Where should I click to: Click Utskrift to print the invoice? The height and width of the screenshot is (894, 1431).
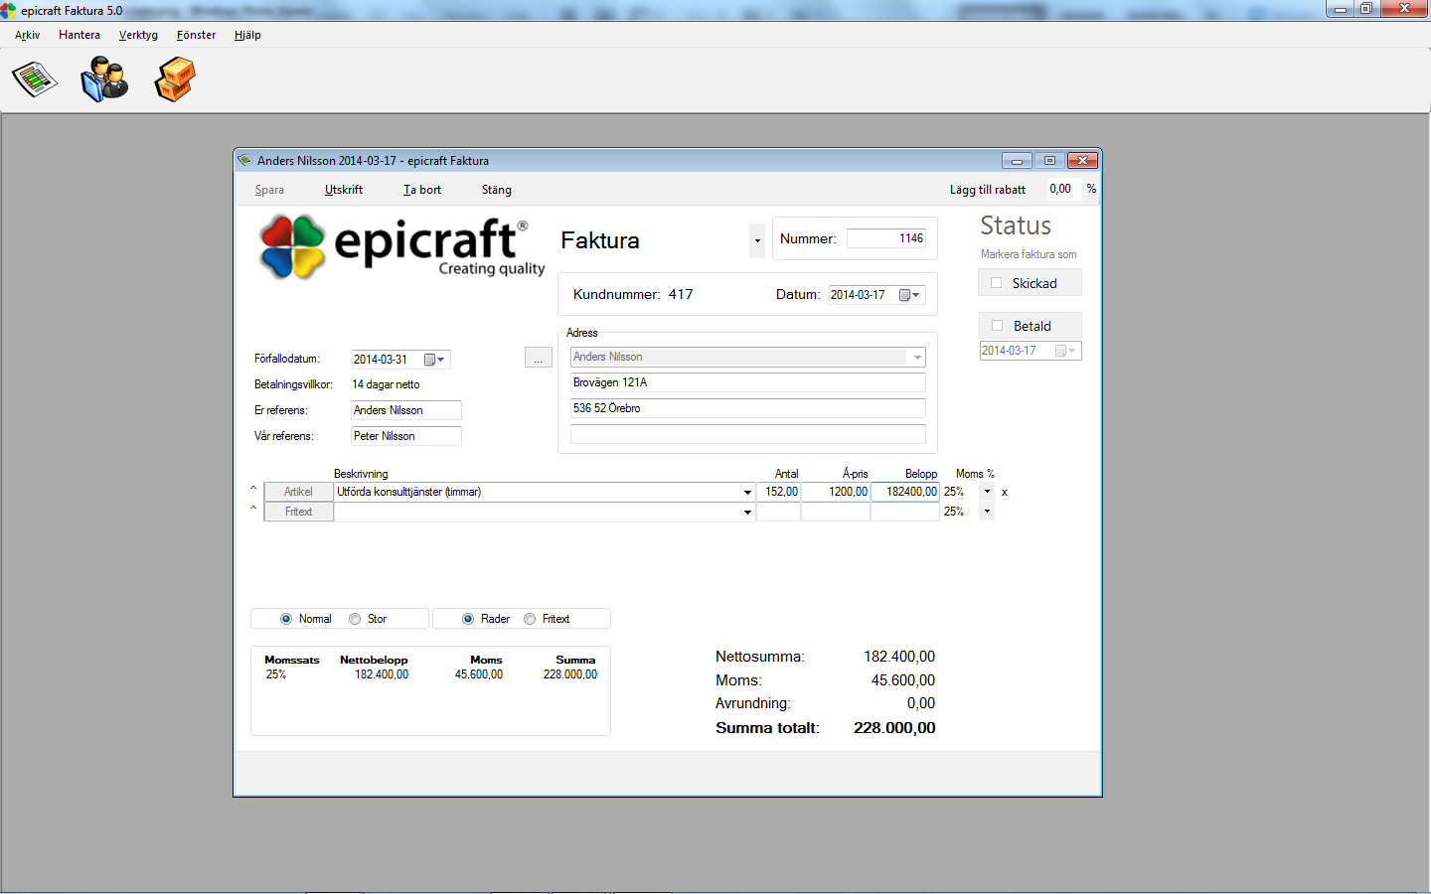tap(343, 189)
